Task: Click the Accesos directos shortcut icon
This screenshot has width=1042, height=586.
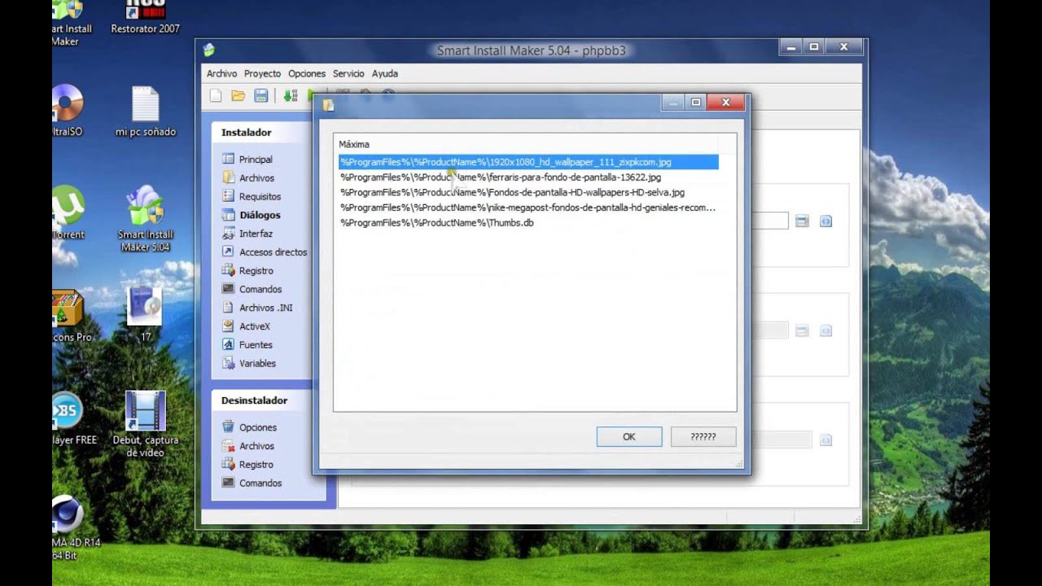Action: pyautogui.click(x=229, y=251)
